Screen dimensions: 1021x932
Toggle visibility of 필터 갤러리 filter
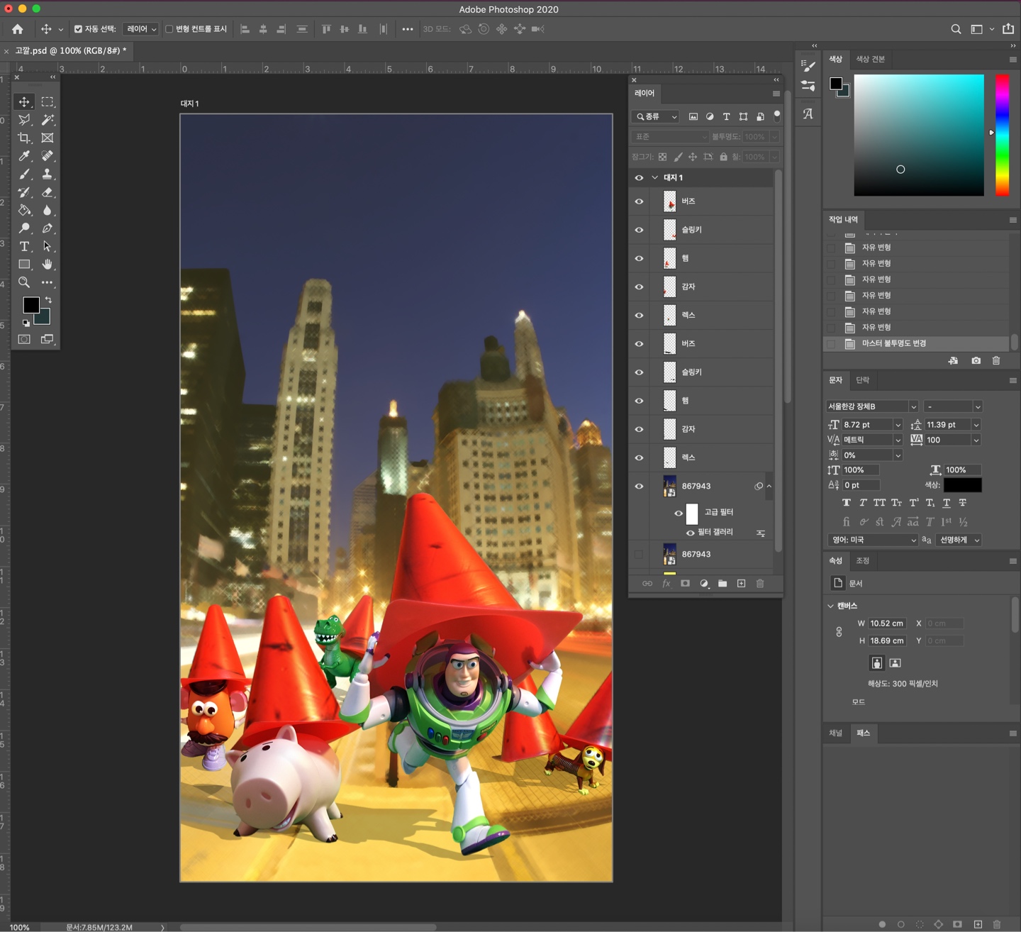(690, 533)
